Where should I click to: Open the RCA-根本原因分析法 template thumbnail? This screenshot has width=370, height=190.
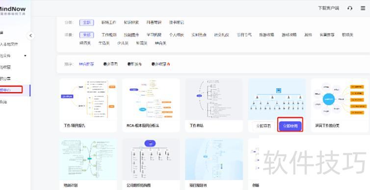coord(151,99)
